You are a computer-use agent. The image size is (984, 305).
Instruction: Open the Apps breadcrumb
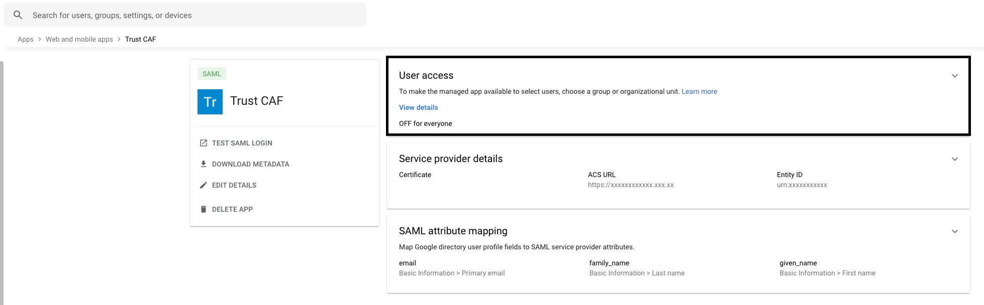[x=26, y=39]
